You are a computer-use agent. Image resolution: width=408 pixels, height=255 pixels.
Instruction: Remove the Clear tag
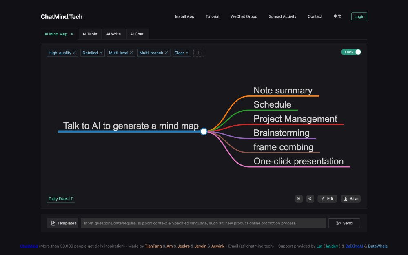188,53
